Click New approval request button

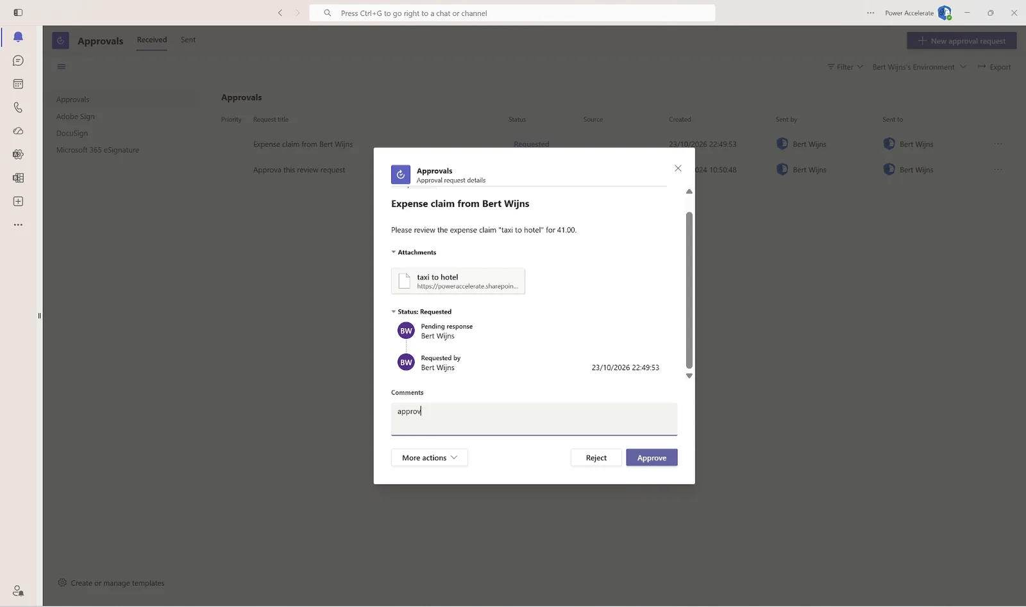961,41
